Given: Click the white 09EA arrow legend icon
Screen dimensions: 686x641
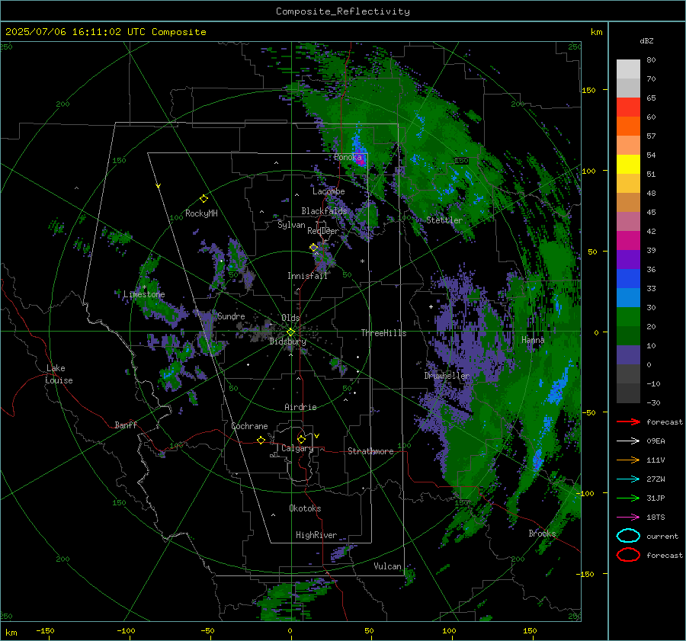Looking at the screenshot, I should point(628,441).
